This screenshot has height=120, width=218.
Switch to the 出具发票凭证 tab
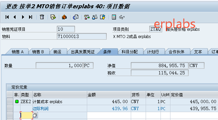[x=83, y=52]
